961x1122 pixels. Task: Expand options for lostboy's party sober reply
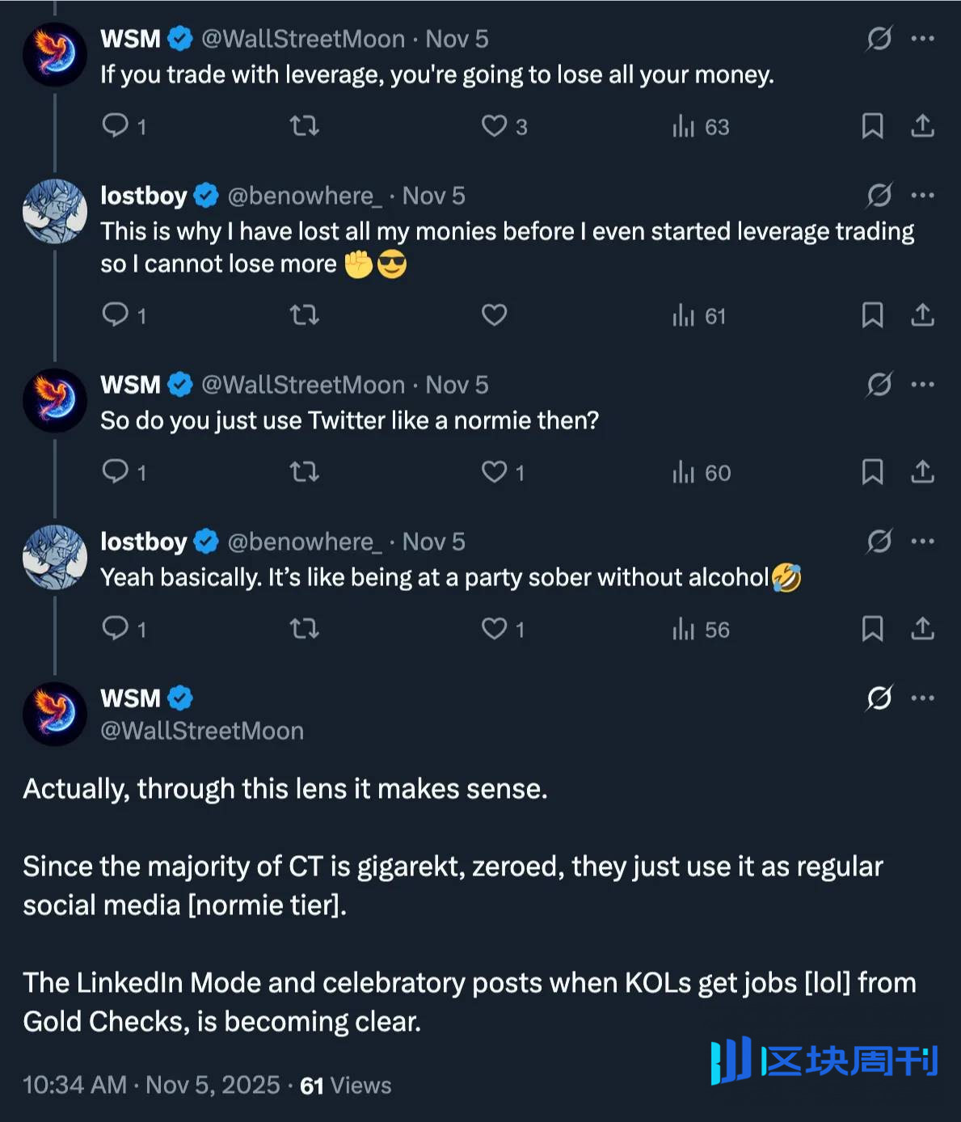pos(922,541)
